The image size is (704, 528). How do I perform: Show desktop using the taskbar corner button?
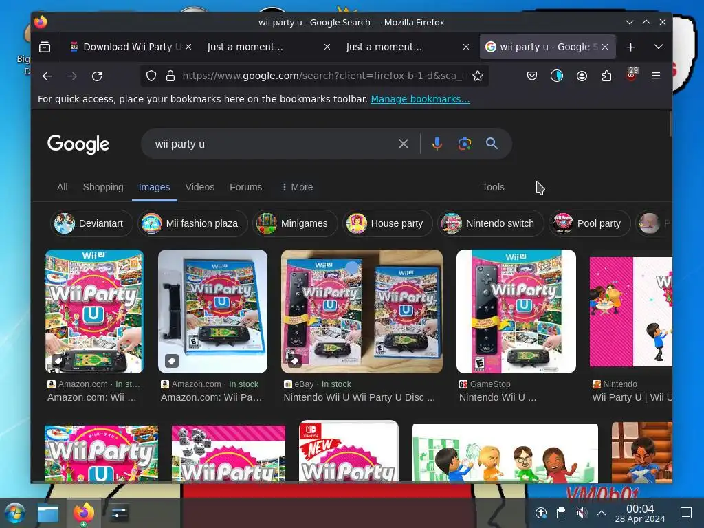pos(686,513)
